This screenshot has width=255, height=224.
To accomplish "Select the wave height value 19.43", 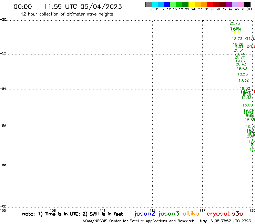I will 246,98.
